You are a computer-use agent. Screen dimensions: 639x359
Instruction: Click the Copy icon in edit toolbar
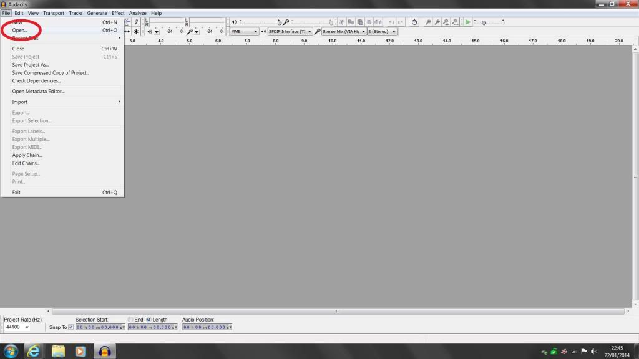(351, 22)
